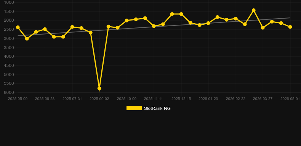
Task: Click the 2500 y-axis label
Action: 9,30
